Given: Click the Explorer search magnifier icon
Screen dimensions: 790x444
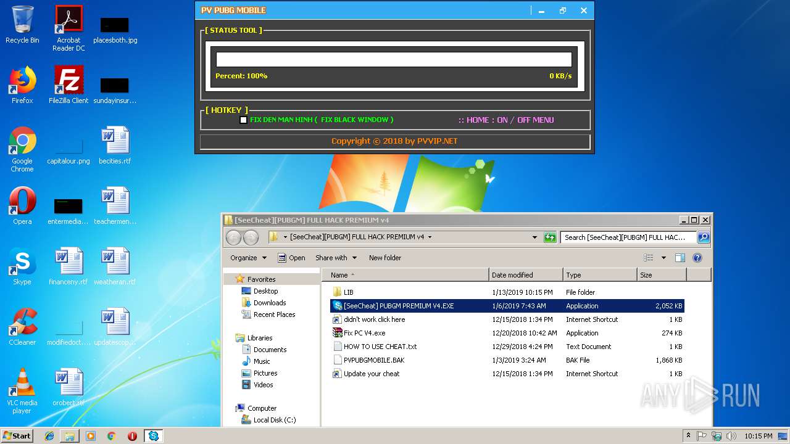Looking at the screenshot, I should pyautogui.click(x=703, y=237).
